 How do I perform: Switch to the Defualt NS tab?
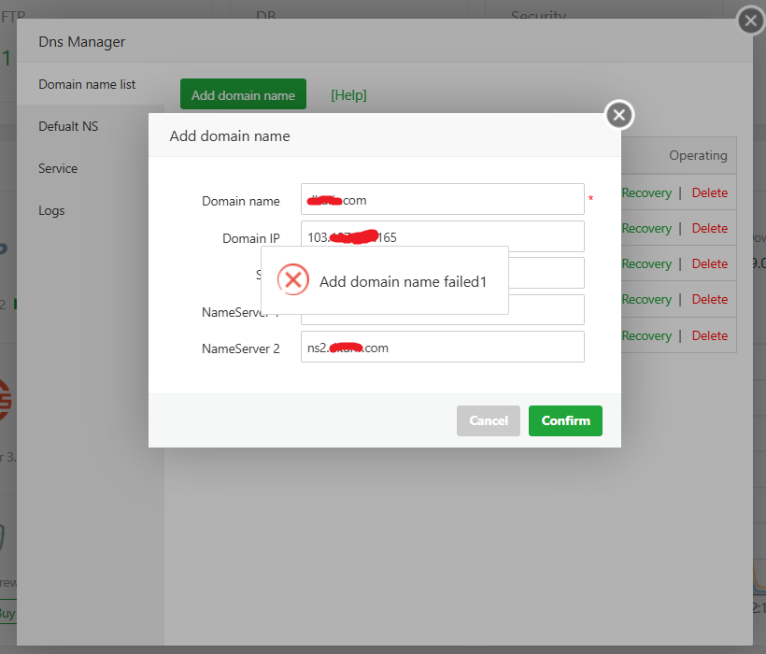[68, 126]
